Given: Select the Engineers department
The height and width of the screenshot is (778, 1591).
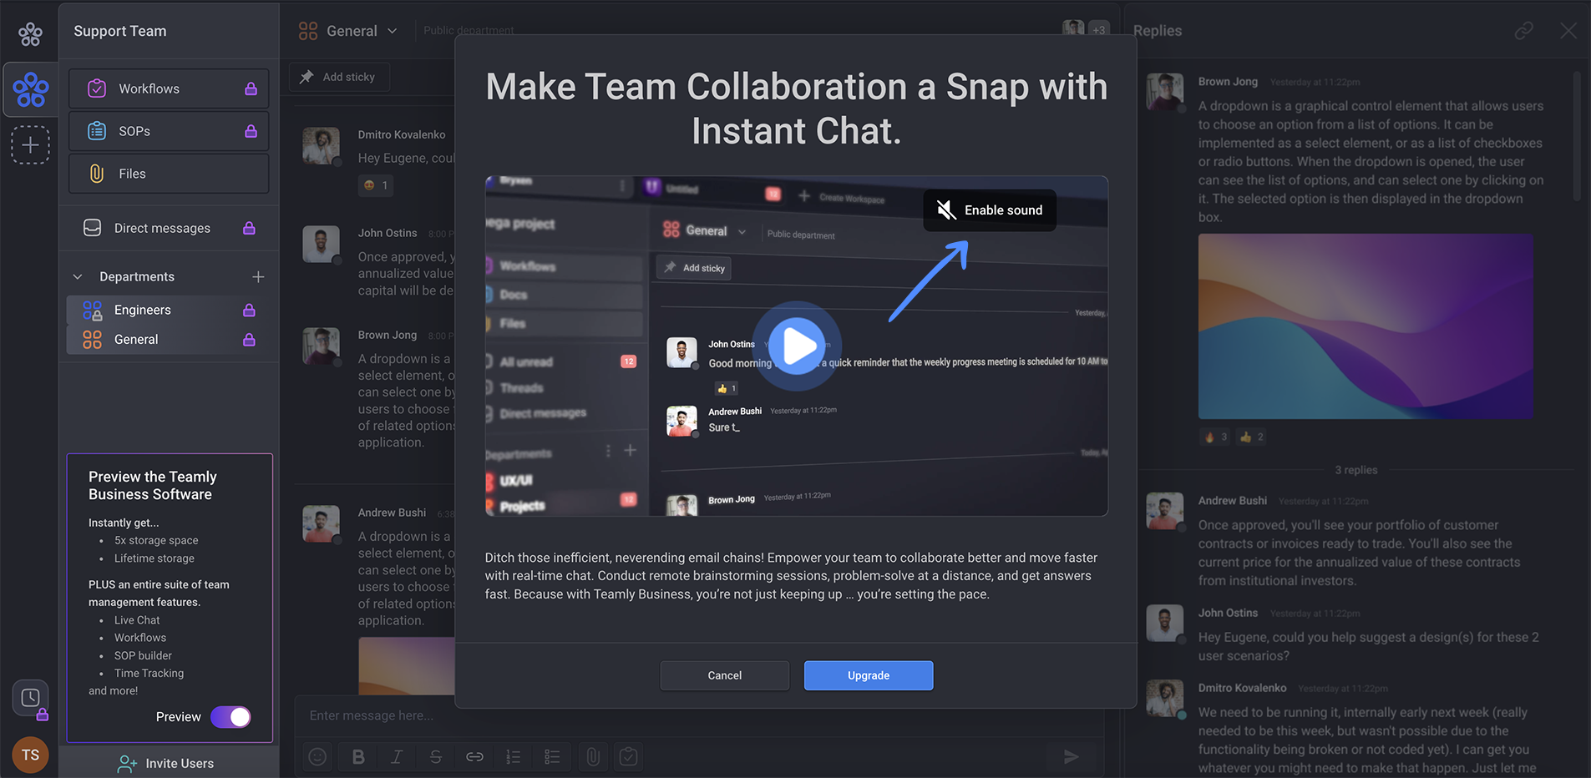Looking at the screenshot, I should [167, 310].
